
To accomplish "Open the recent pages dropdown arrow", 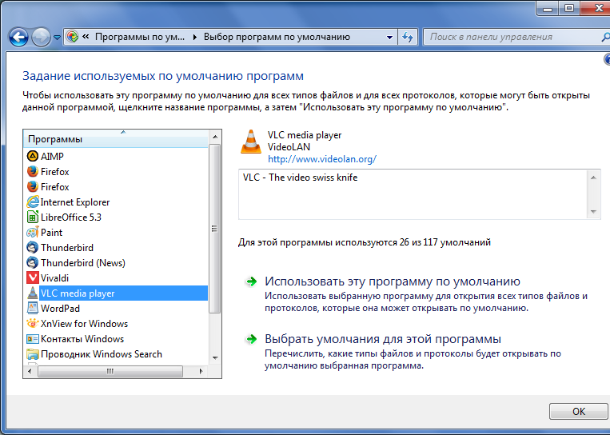I will coord(57,38).
